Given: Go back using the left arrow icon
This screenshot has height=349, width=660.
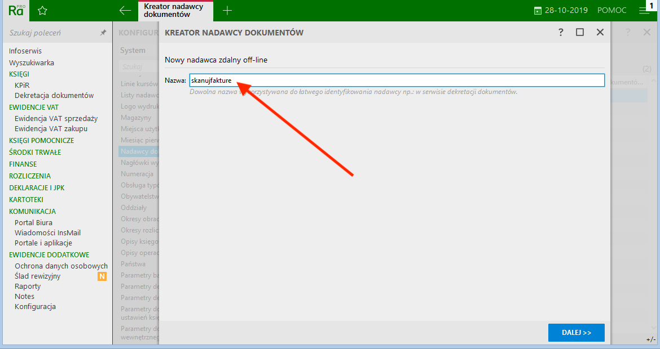Looking at the screenshot, I should [125, 11].
